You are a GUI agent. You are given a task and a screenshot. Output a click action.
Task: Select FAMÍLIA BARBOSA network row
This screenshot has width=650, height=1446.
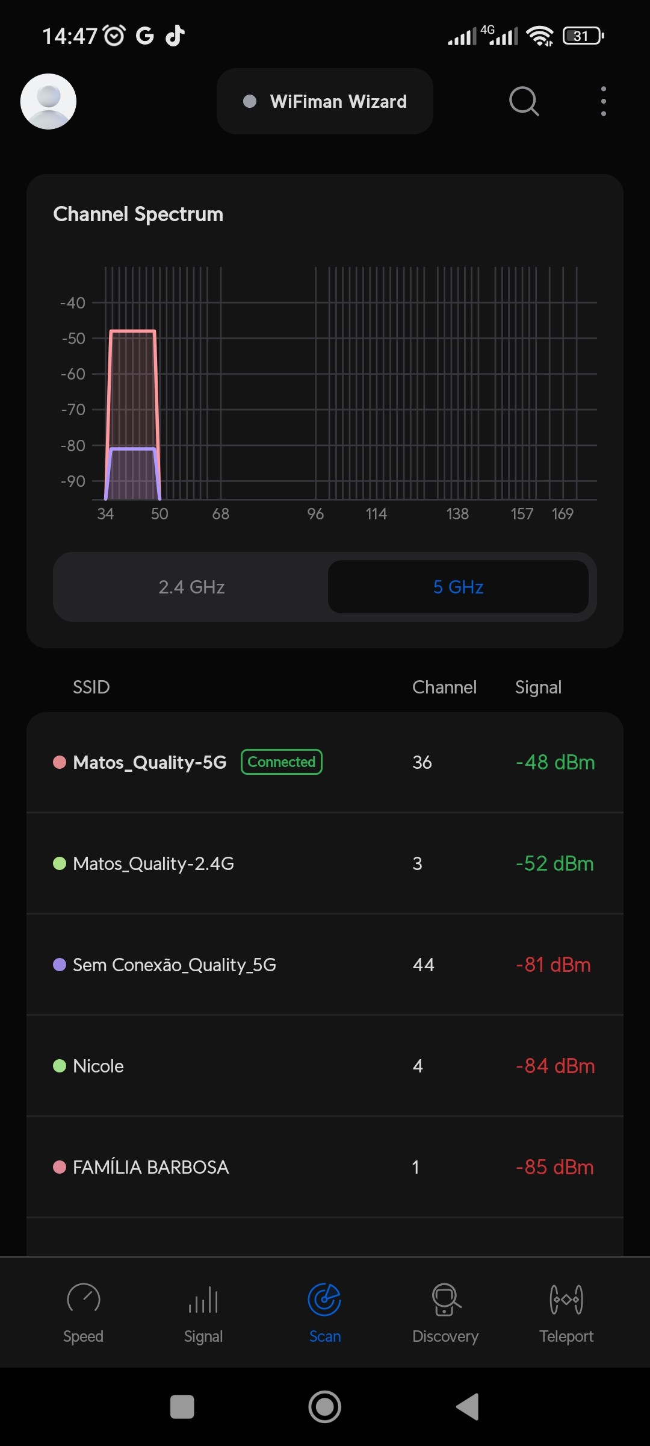[325, 1167]
